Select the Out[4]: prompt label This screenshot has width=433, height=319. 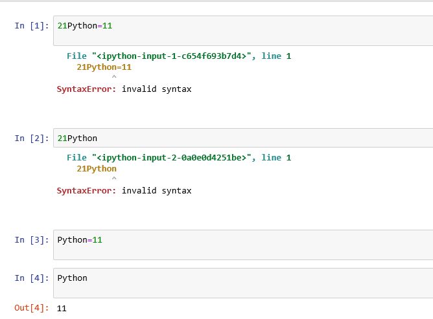click(x=32, y=308)
